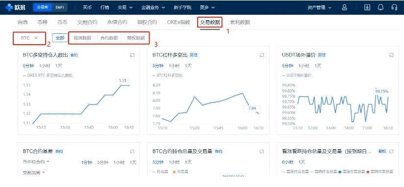Expand USDT场外溢价 chart fullscreen icon
The width and height of the screenshot is (404, 187).
click(391, 55)
